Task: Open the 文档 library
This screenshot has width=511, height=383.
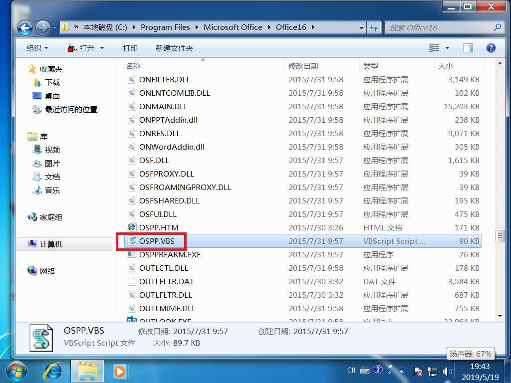Action: point(52,177)
